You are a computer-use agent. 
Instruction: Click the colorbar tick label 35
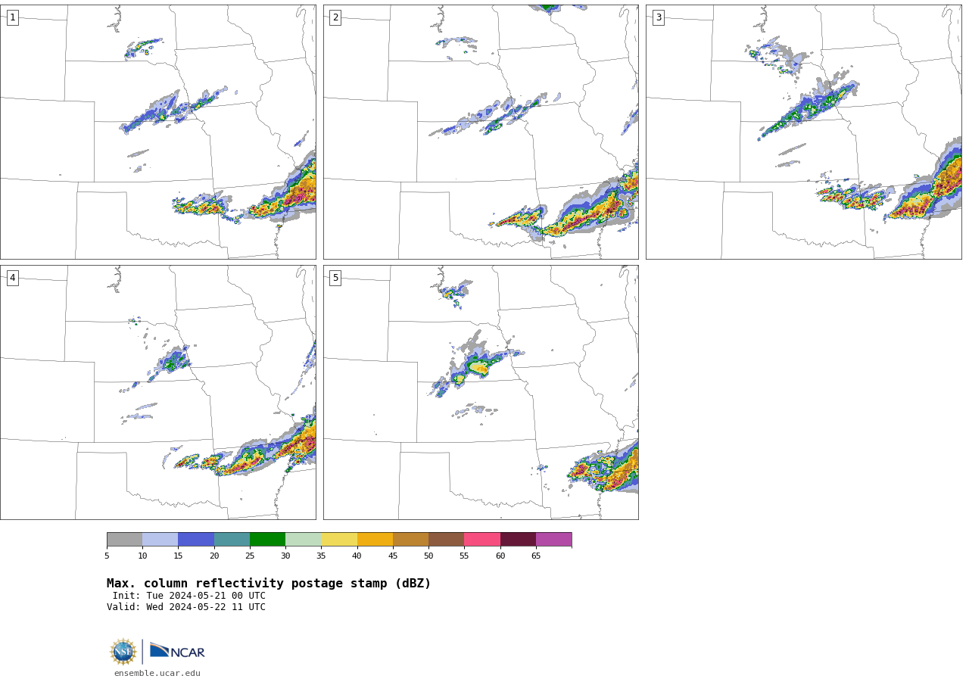tap(321, 556)
